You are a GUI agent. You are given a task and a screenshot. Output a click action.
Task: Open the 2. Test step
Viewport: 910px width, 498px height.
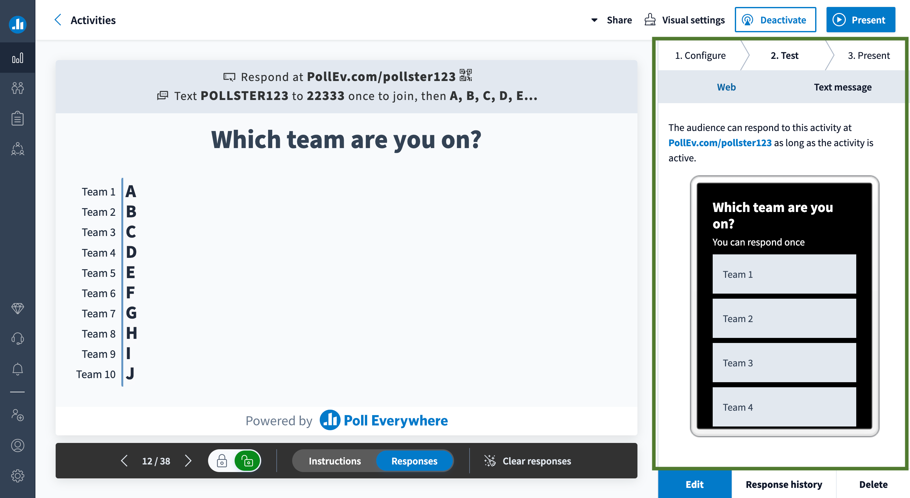tap(784, 55)
